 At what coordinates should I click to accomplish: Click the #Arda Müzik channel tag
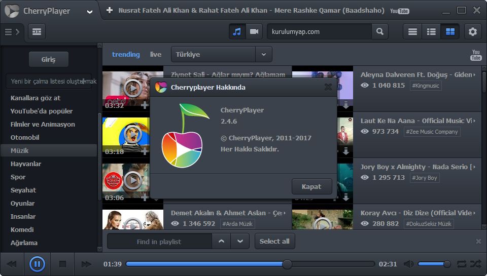click(237, 224)
